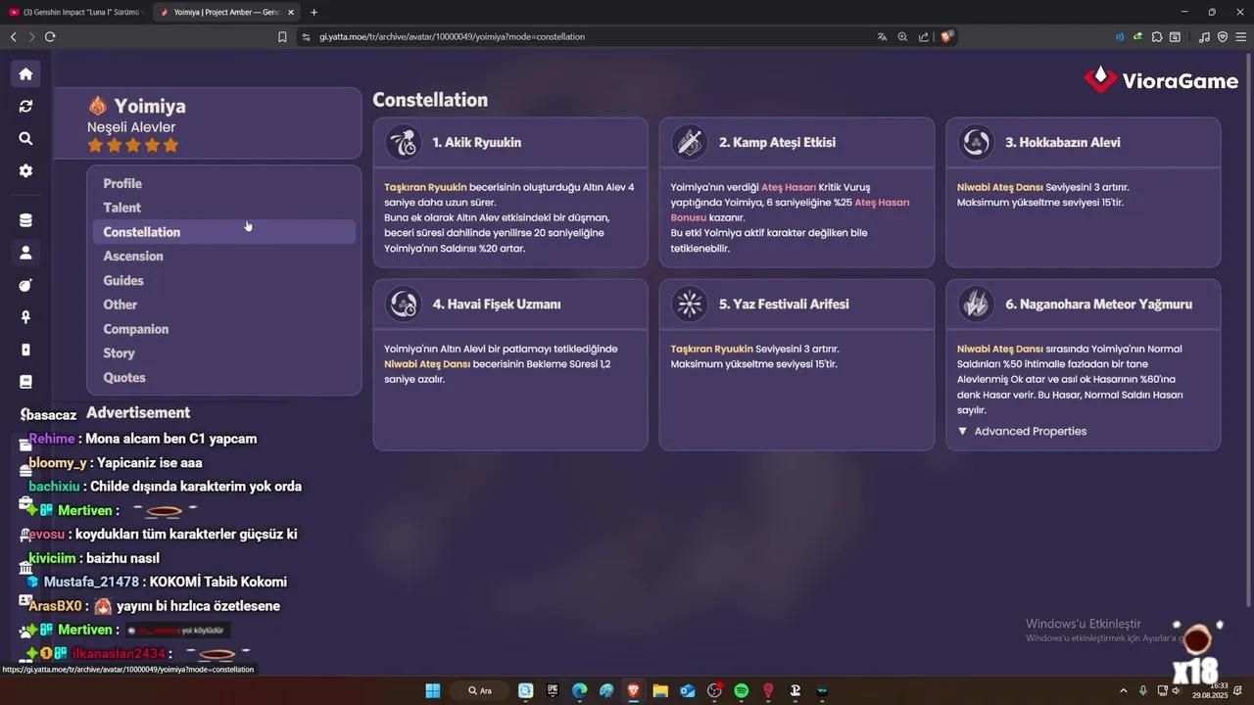Click the '6. Naganohara Meteor Yağmuru' title
This screenshot has height=705, width=1254.
tap(1098, 305)
